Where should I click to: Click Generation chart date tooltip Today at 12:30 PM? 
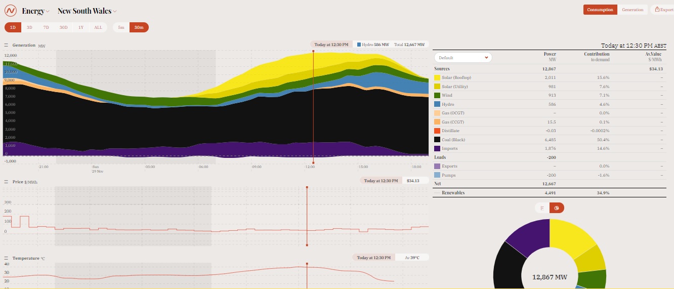(x=332, y=45)
